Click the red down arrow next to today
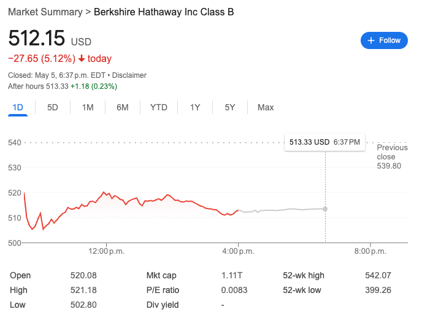This screenshot has width=422, height=320. pos(82,58)
